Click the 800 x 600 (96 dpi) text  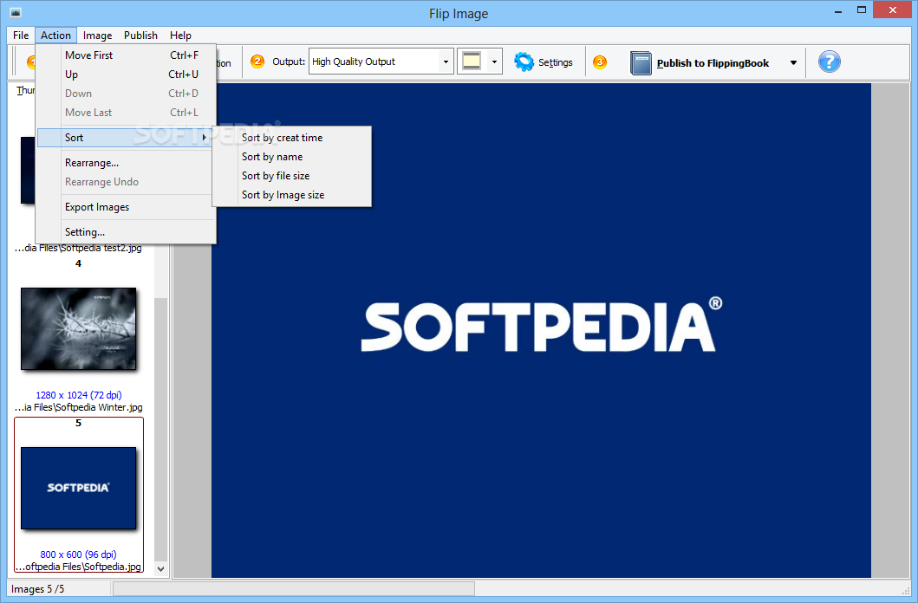click(x=79, y=554)
